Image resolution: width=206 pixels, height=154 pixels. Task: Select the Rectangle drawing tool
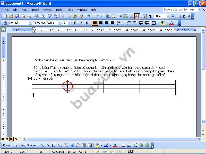(x=54, y=145)
